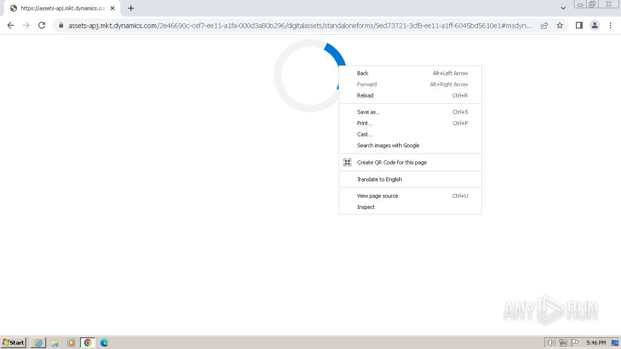Choose Search images with Google
This screenshot has height=349, width=621.
pos(410,145)
